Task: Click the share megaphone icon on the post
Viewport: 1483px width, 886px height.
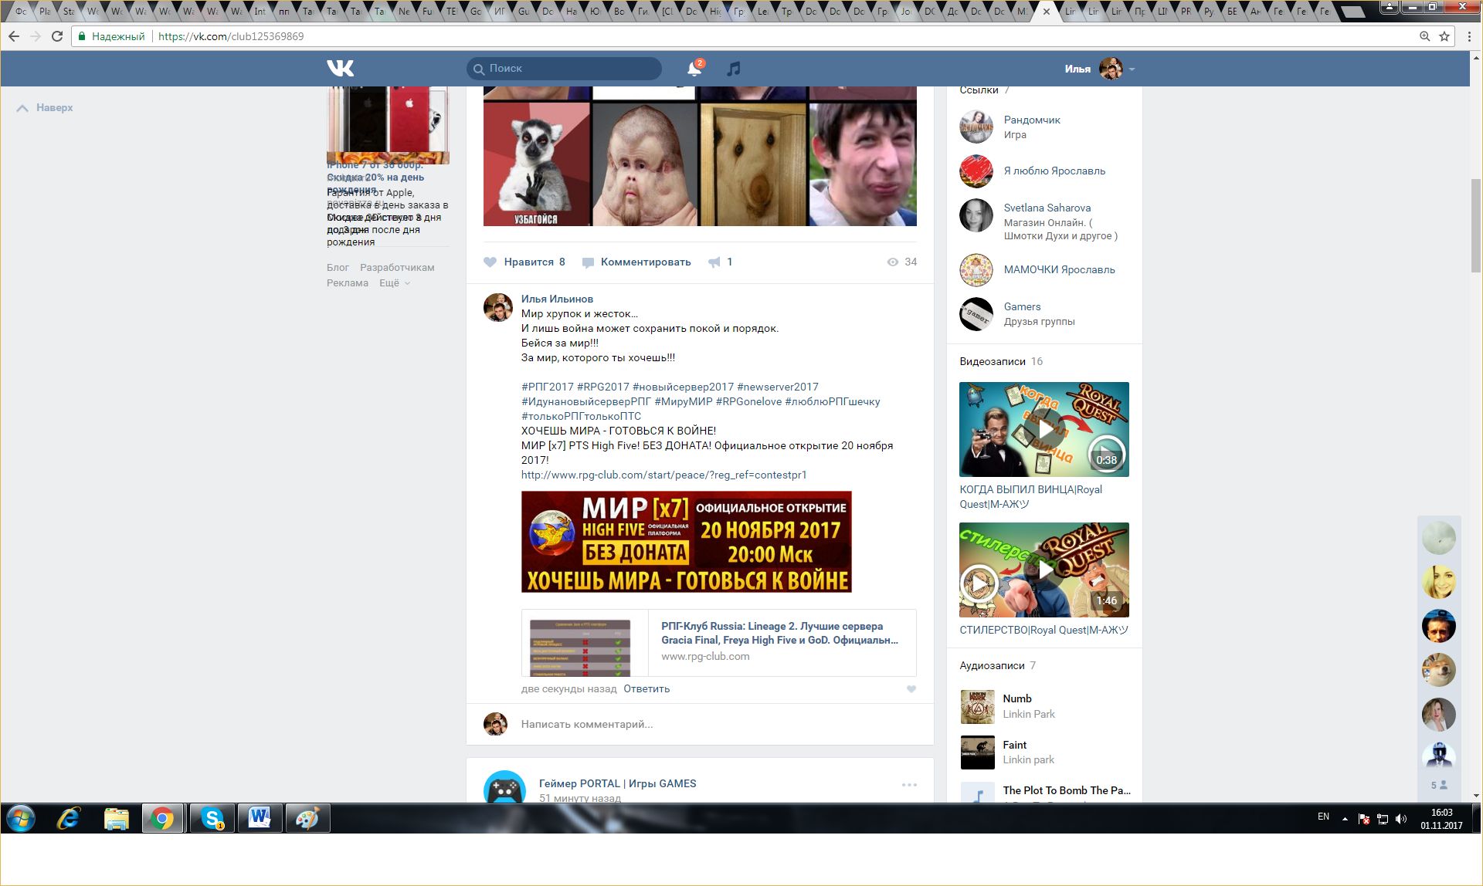Action: [x=714, y=262]
